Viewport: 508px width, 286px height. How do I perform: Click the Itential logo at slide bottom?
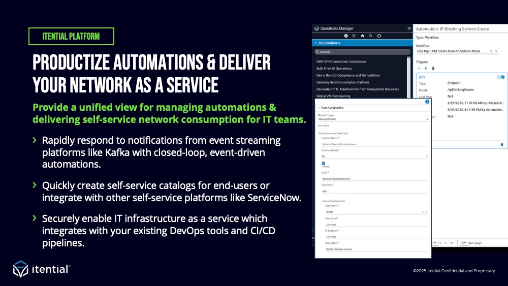(x=42, y=269)
